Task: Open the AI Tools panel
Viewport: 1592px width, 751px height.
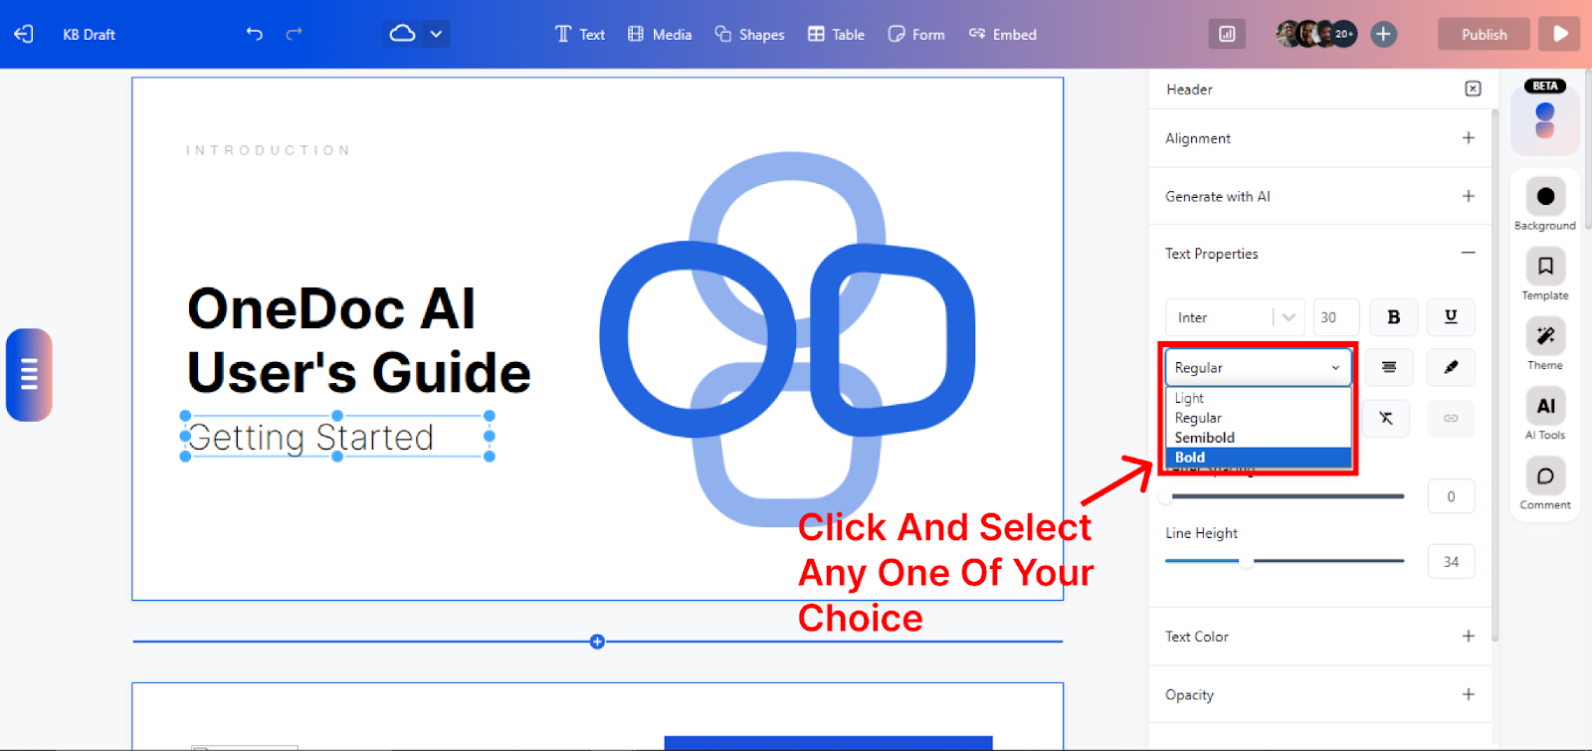Action: pos(1545,413)
